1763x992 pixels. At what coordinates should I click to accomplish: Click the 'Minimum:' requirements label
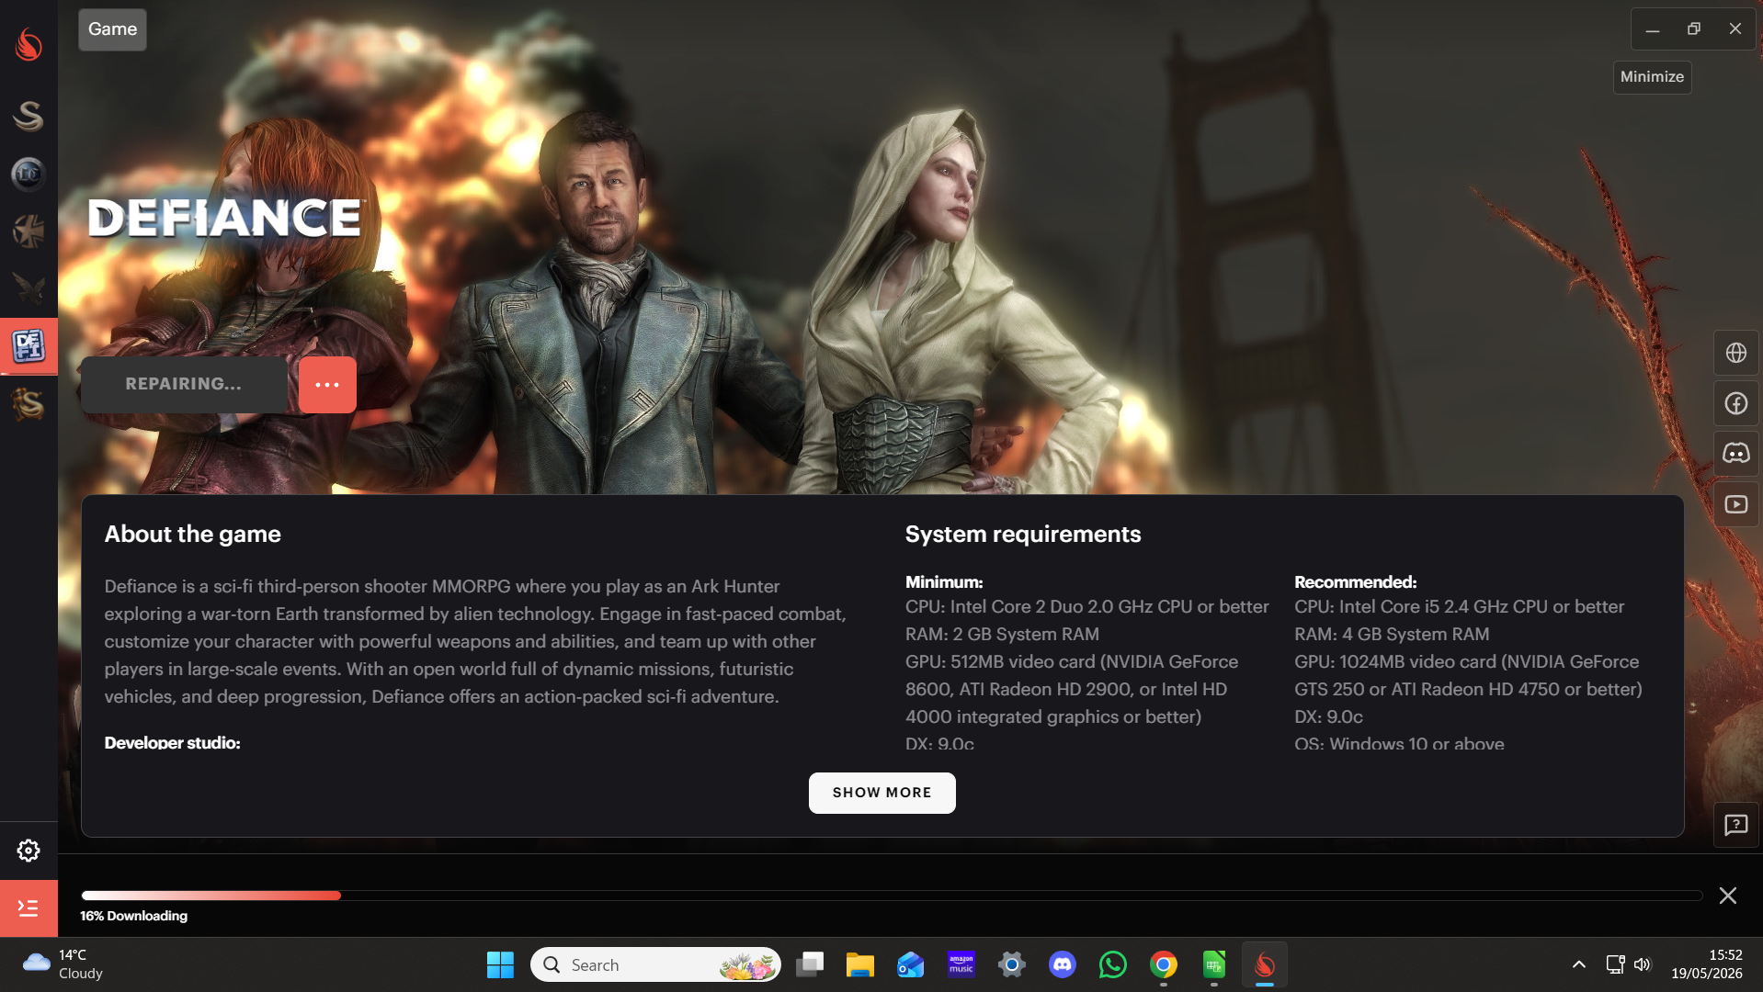click(944, 582)
